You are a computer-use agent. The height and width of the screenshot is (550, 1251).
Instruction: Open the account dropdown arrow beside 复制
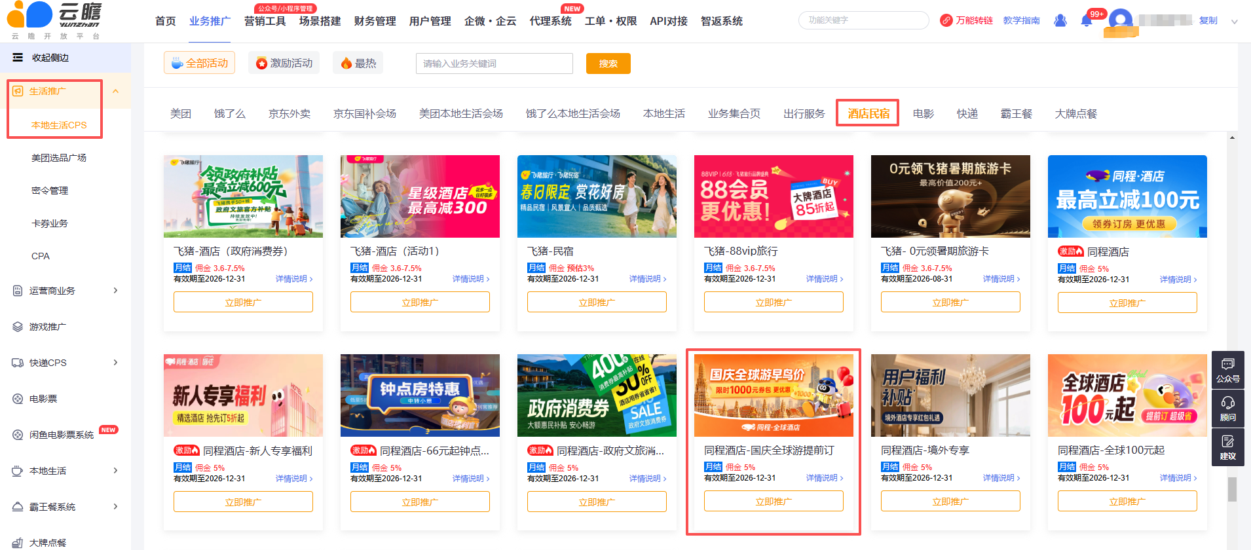(x=1235, y=21)
